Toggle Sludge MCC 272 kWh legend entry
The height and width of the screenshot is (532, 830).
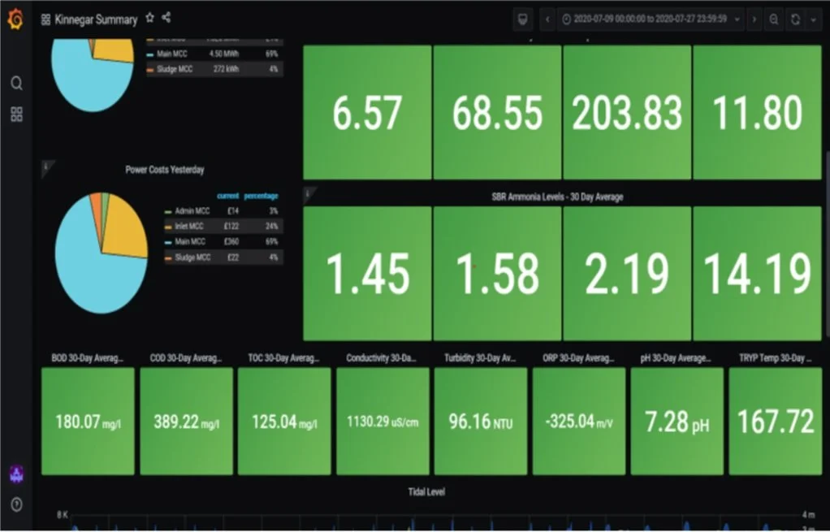click(x=175, y=69)
